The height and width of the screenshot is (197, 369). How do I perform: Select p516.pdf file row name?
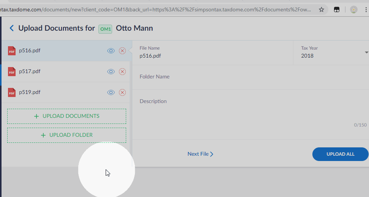tap(30, 50)
